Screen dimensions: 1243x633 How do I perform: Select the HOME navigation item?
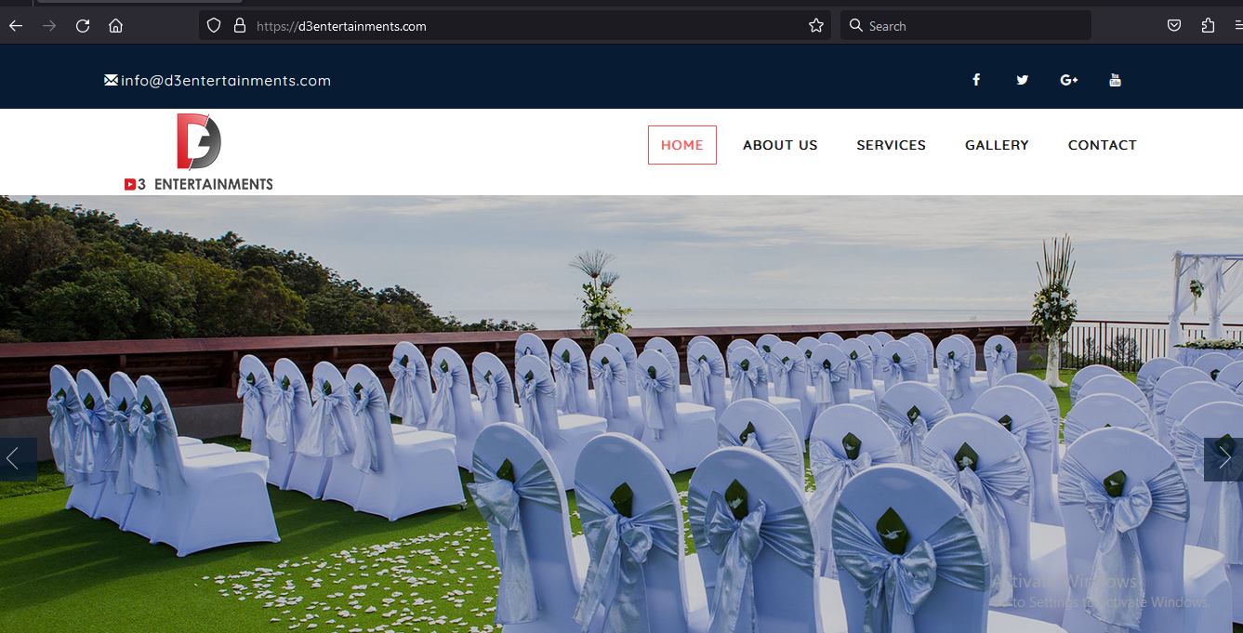pyautogui.click(x=681, y=145)
